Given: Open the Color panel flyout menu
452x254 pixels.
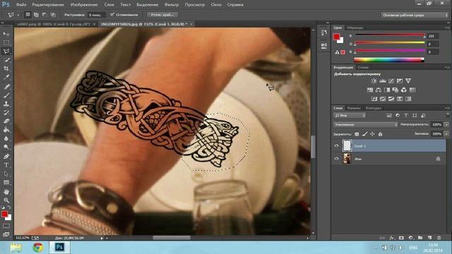Looking at the screenshot, I should pos(447,28).
